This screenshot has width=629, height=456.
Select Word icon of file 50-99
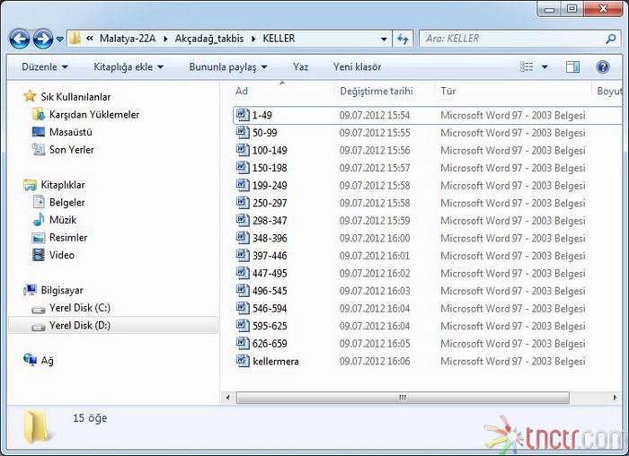243,132
